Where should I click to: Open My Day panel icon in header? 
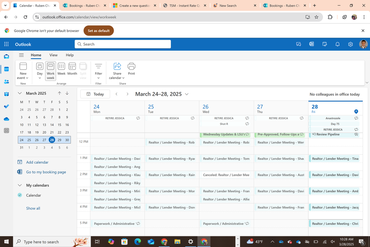(325, 44)
